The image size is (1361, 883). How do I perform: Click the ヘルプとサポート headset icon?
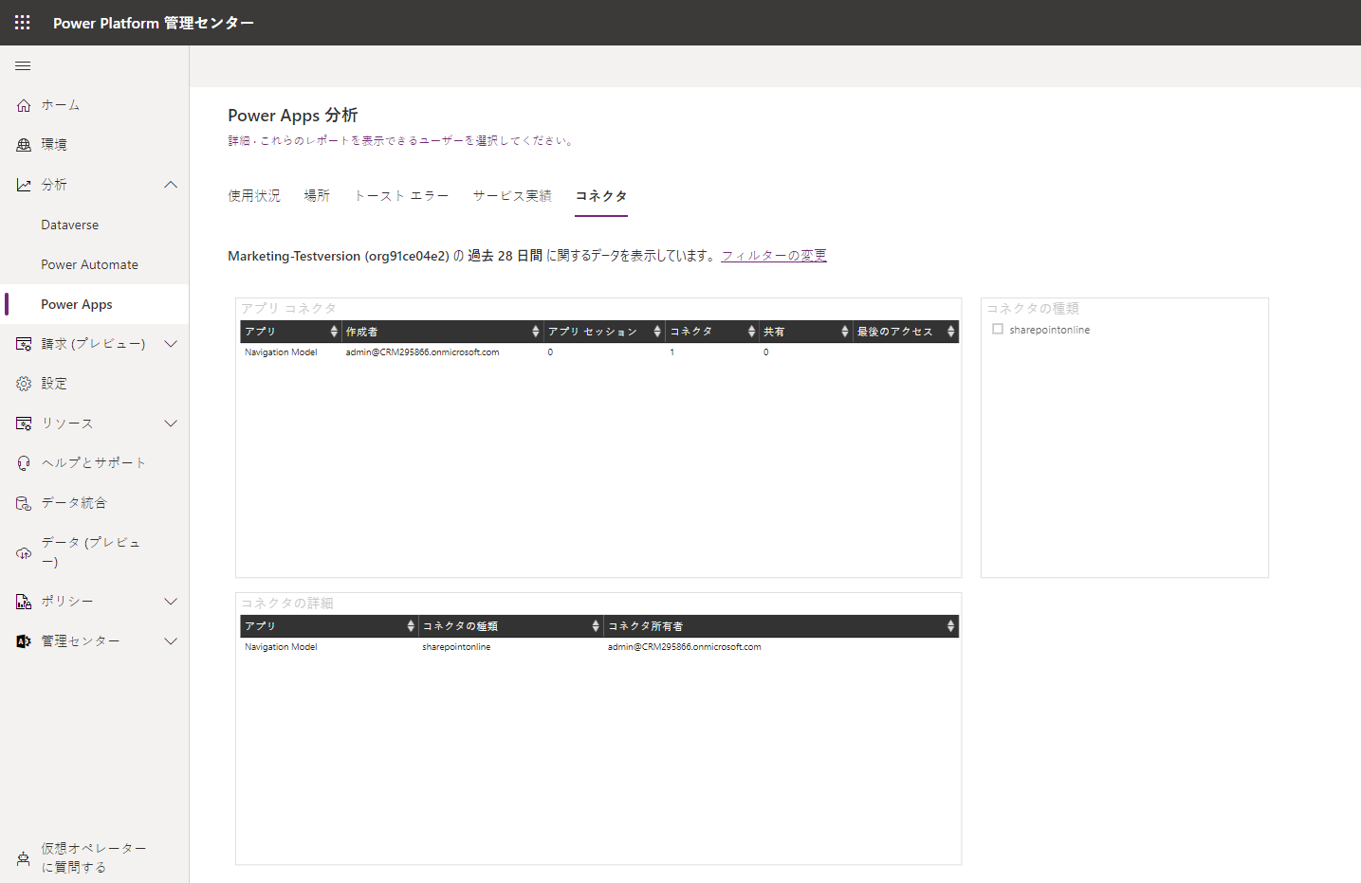tap(24, 463)
